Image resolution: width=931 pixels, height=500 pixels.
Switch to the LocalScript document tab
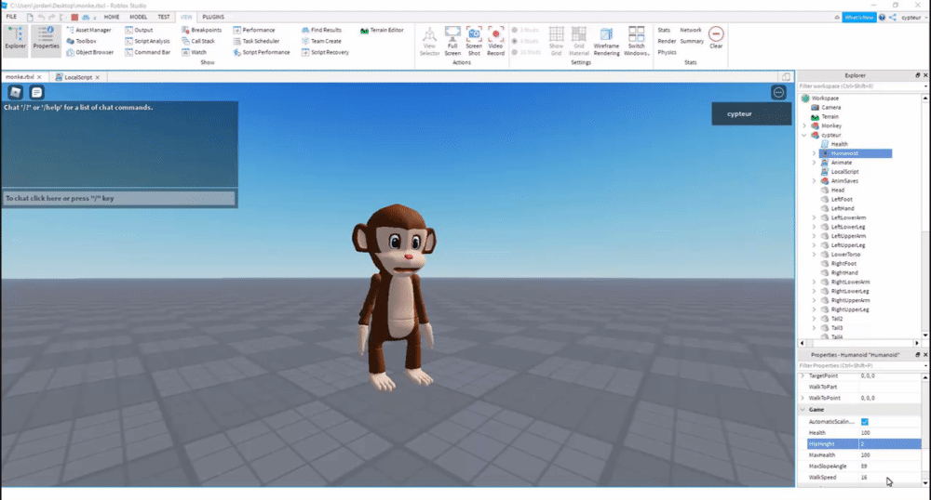point(78,77)
